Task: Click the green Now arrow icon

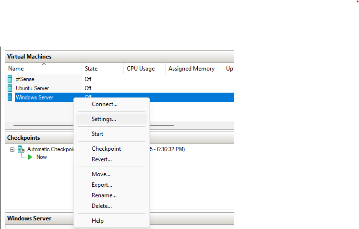Action: click(x=31, y=157)
